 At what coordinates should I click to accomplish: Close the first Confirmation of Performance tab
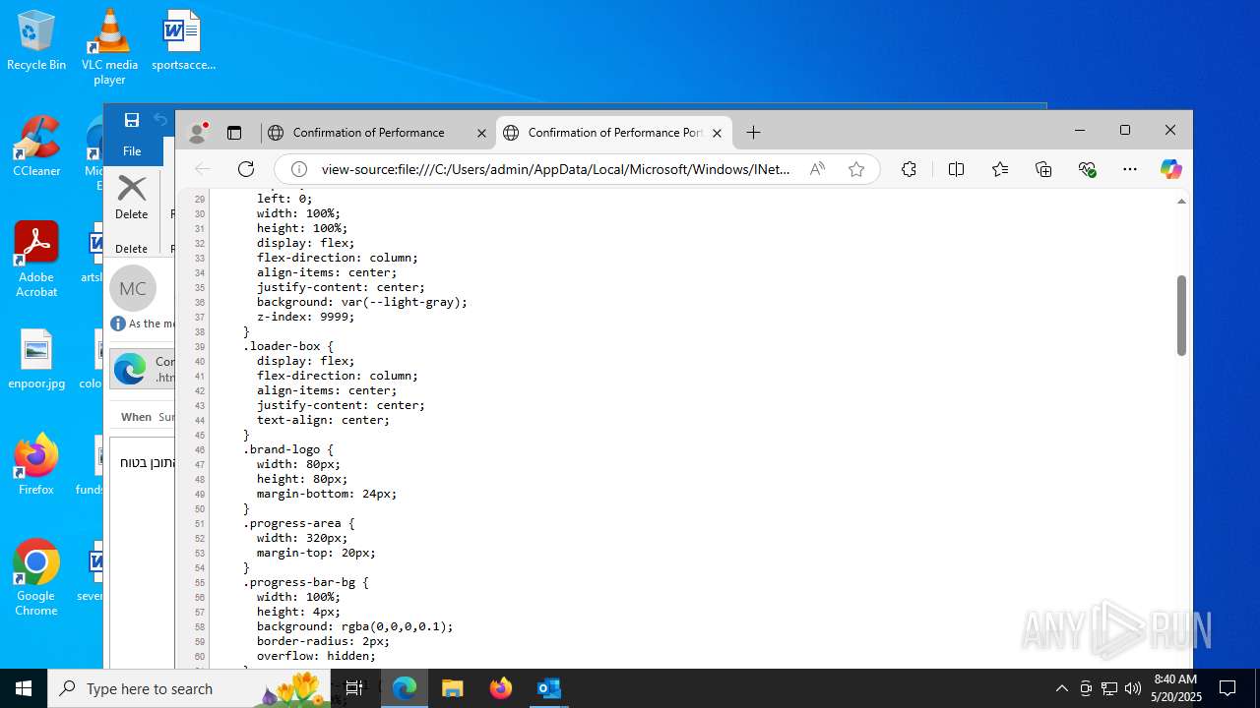click(481, 133)
